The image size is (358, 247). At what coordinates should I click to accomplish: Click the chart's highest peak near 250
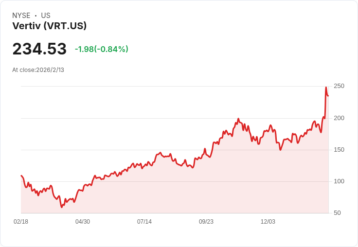tap(326, 87)
